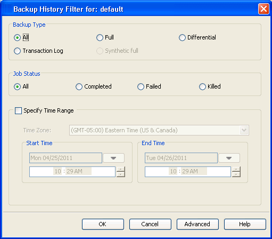Open the Help button
Viewport: 272px width, 239px height.
[245, 224]
